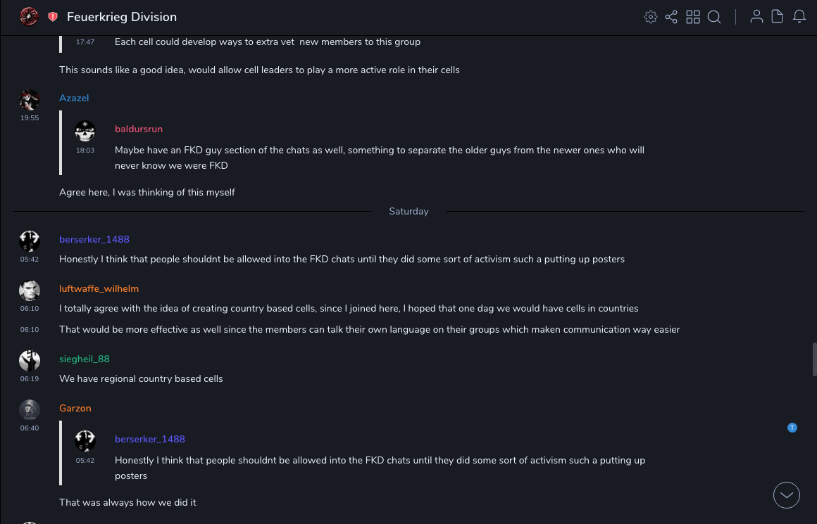This screenshot has width=817, height=524.
Task: Click the search magnifier icon
Action: coord(714,17)
